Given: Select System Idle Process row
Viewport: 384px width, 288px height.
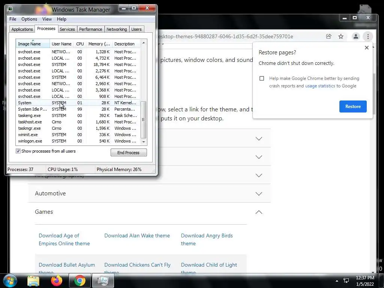Looking at the screenshot, I should click(x=78, y=109).
